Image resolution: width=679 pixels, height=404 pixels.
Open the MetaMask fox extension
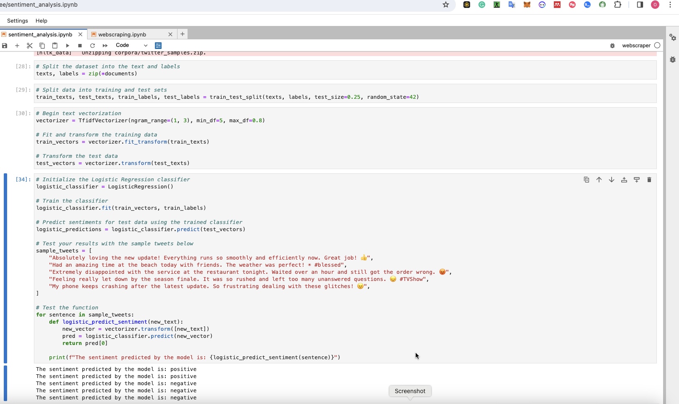click(x=527, y=5)
